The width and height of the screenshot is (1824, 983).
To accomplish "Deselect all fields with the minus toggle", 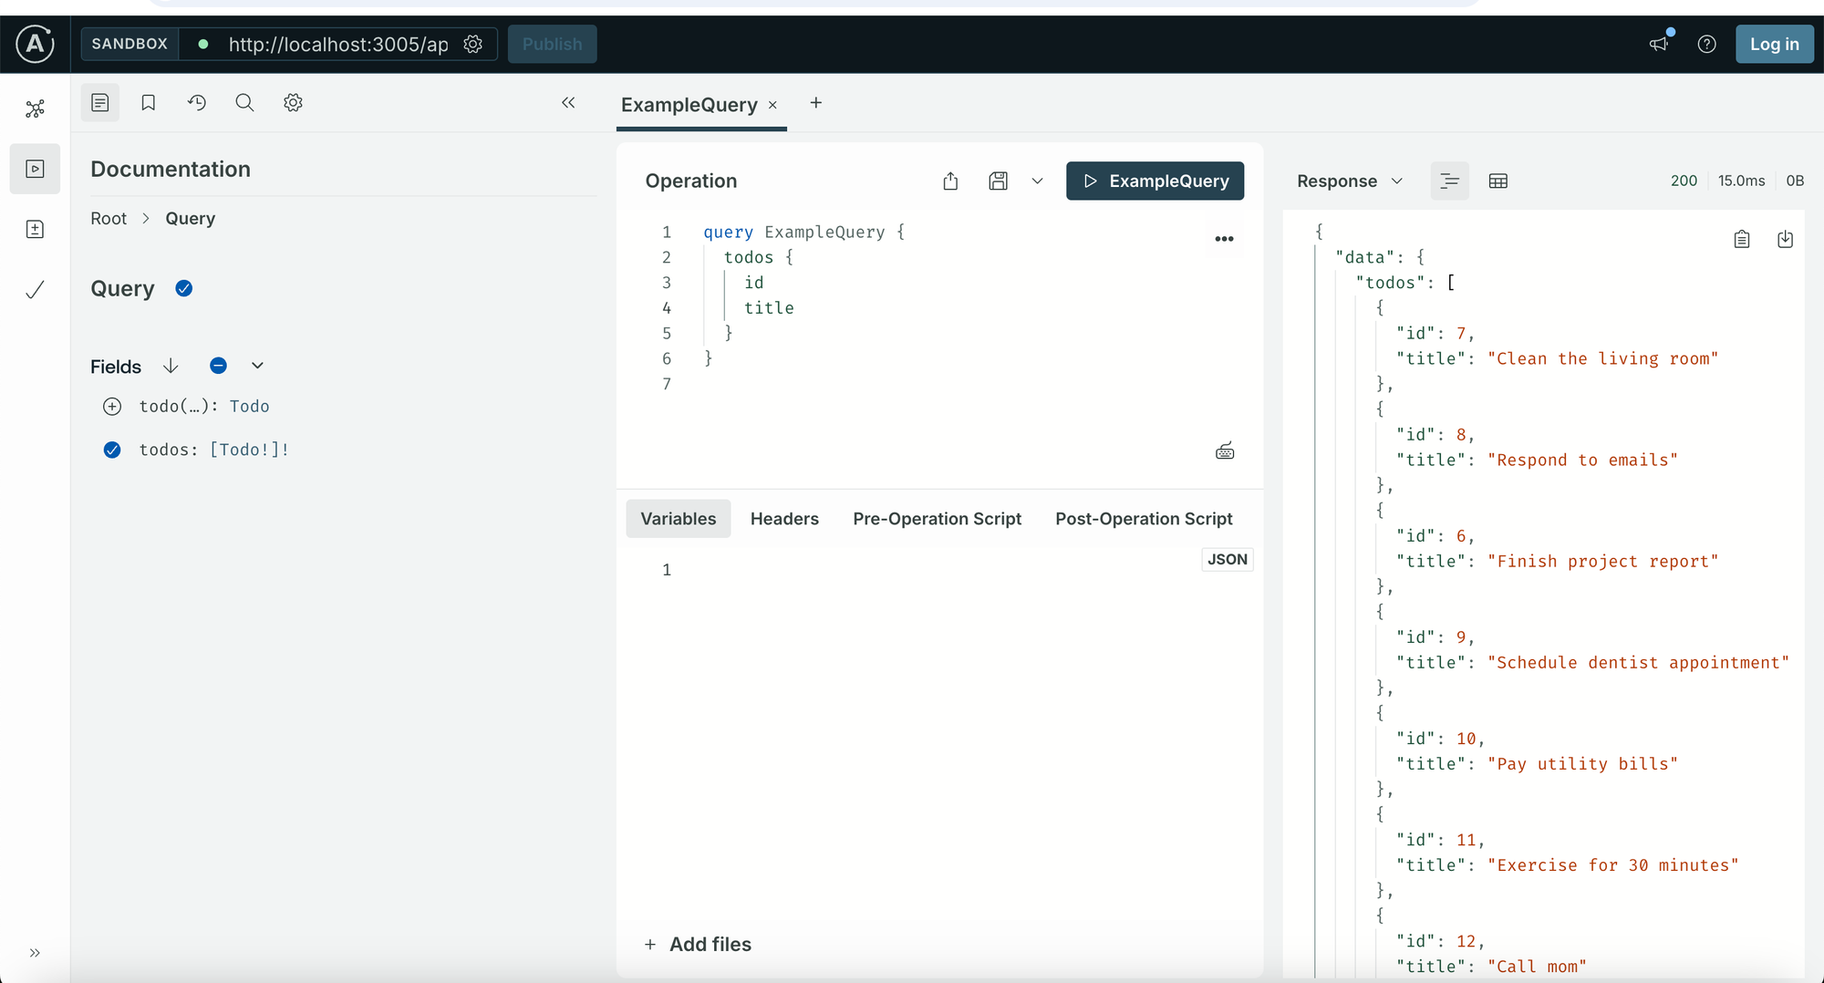I will pos(218,366).
